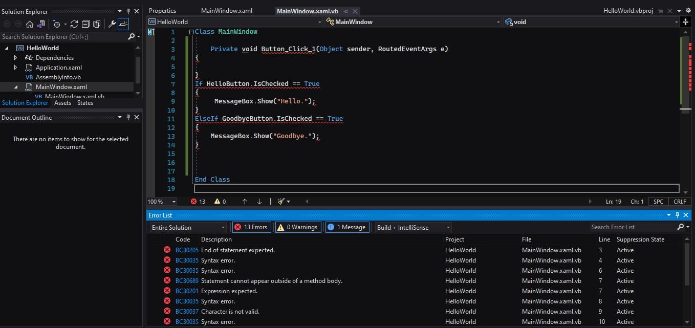Toggle the 1 Message filter
695x328 pixels.
[x=347, y=227]
